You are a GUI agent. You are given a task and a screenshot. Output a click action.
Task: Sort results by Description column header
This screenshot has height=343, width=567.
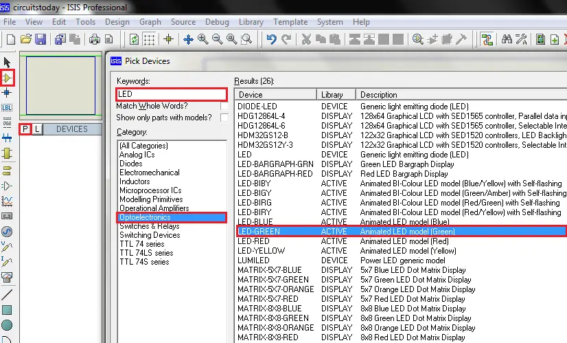point(461,95)
